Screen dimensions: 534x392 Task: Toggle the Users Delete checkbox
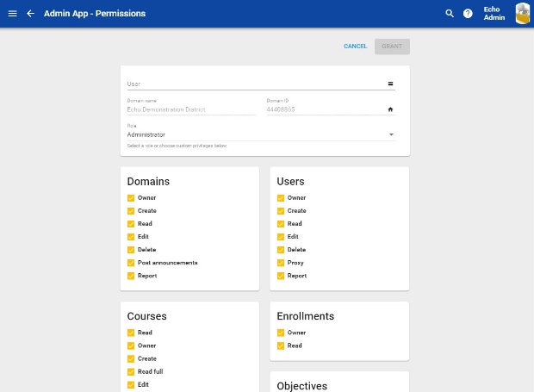(281, 250)
